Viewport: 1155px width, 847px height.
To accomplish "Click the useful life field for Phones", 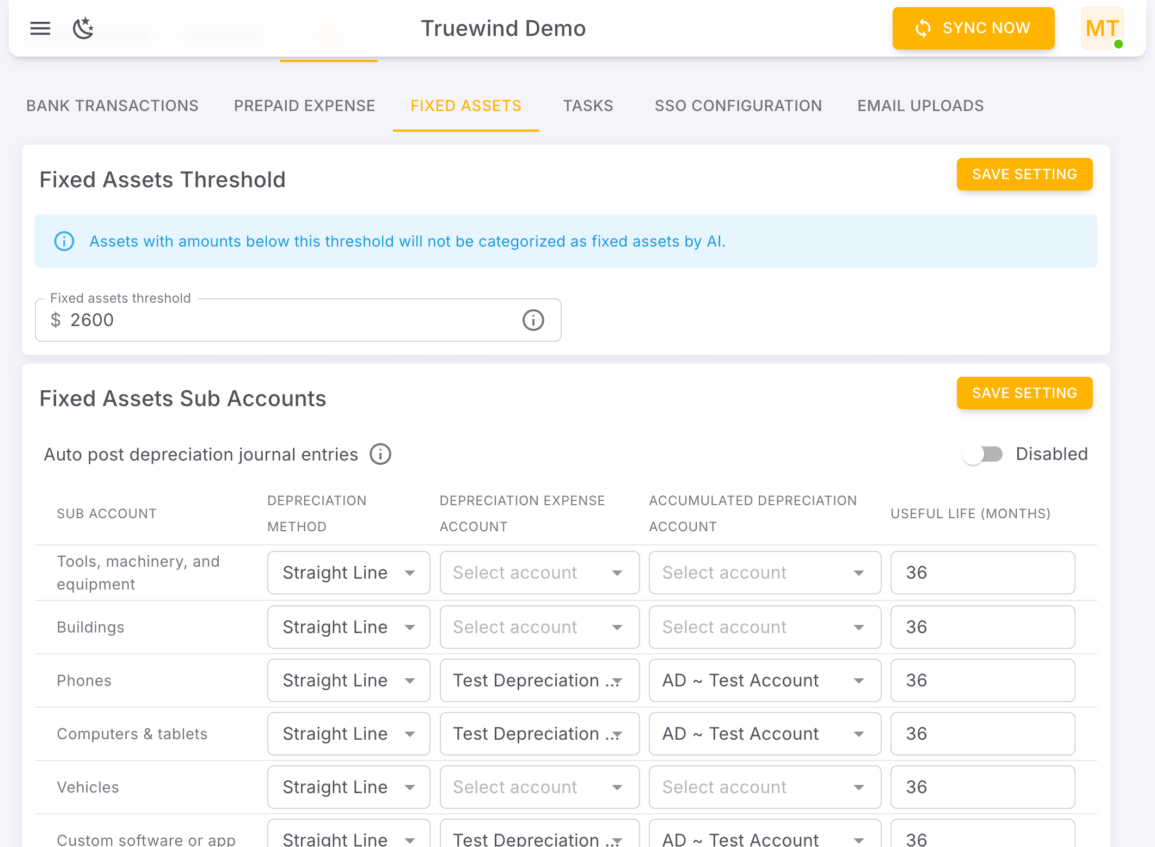I will [982, 680].
